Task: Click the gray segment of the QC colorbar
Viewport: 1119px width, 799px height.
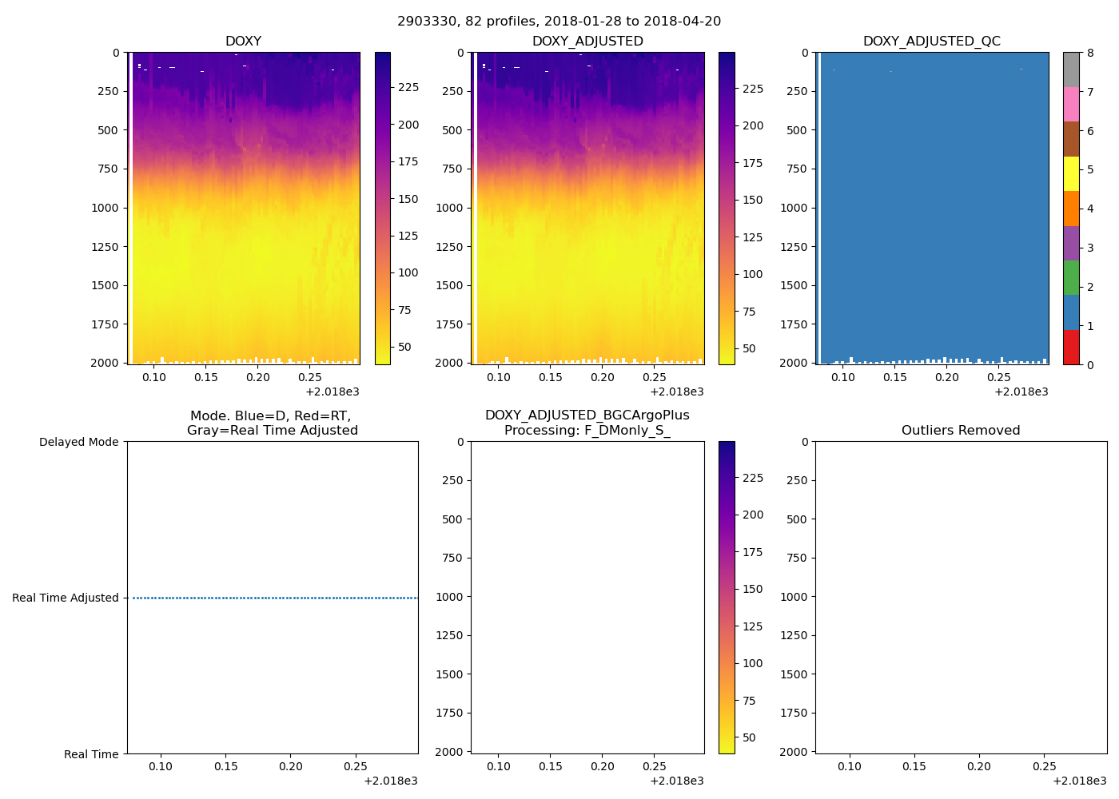Action: click(x=1071, y=70)
